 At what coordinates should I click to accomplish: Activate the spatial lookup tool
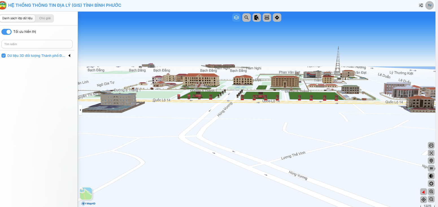pyautogui.click(x=256, y=17)
